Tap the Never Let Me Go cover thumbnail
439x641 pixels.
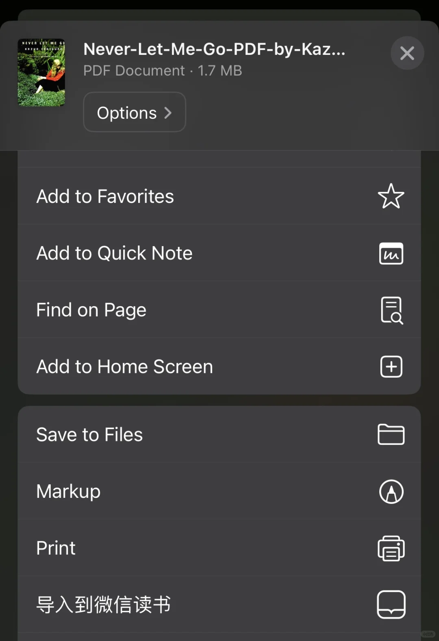point(41,72)
